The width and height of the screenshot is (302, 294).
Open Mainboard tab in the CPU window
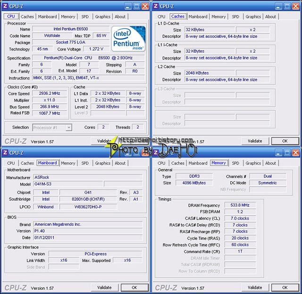(x=47, y=17)
